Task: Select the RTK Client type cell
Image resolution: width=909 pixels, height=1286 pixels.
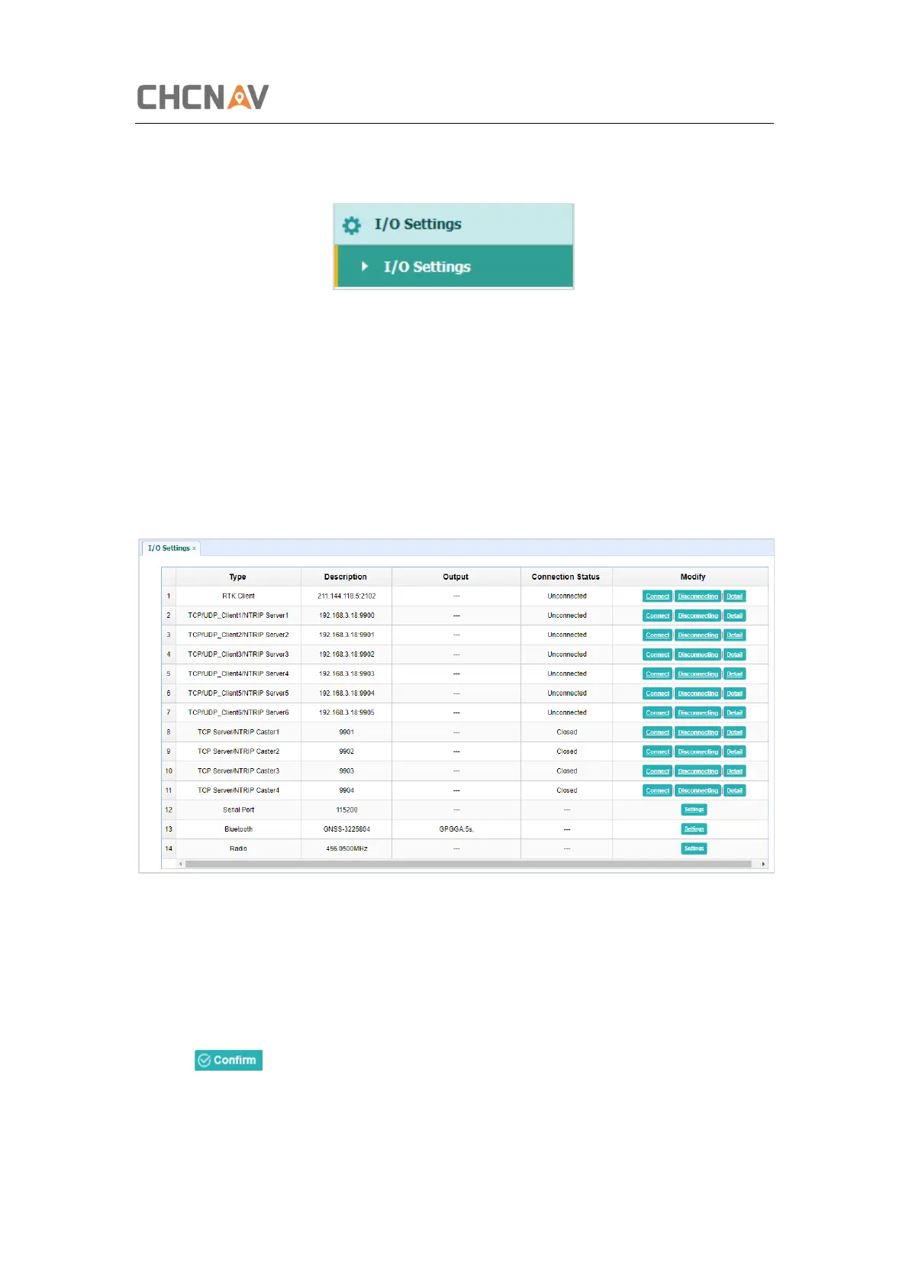Action: (x=238, y=596)
